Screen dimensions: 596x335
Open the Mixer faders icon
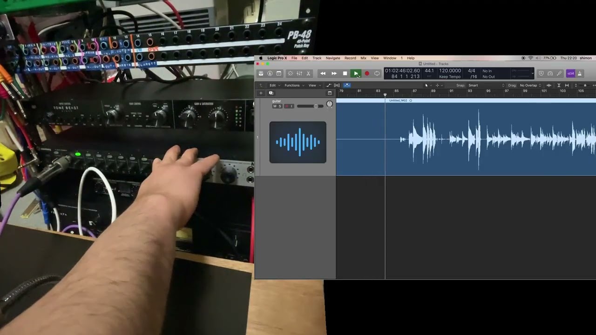[299, 74]
